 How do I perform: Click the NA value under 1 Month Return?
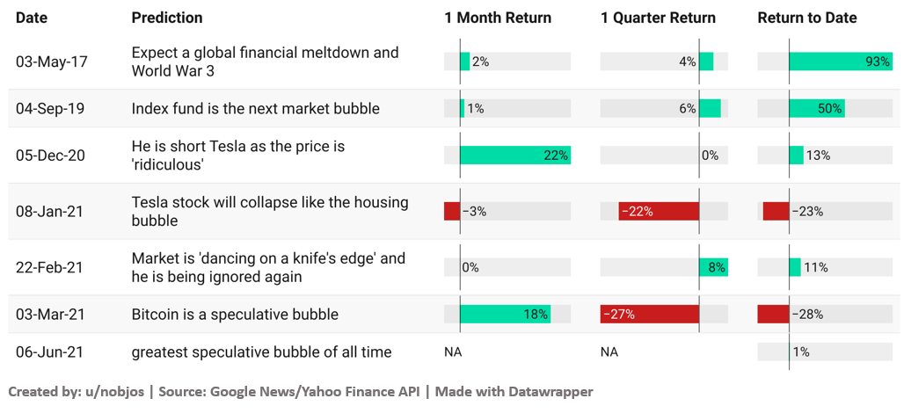(x=453, y=351)
